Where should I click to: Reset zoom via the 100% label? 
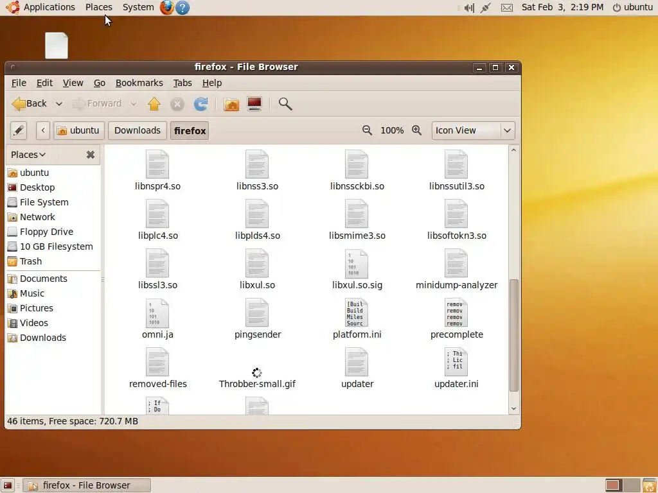(392, 130)
